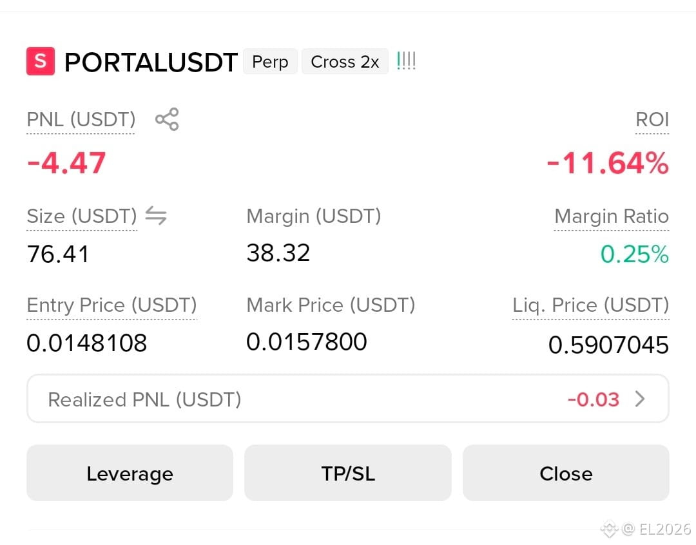Viewport: 696px width, 545px height.
Task: Show ROI label explanation
Action: tap(652, 119)
